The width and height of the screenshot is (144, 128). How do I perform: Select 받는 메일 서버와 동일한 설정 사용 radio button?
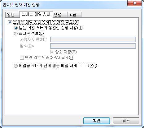tap(16, 28)
